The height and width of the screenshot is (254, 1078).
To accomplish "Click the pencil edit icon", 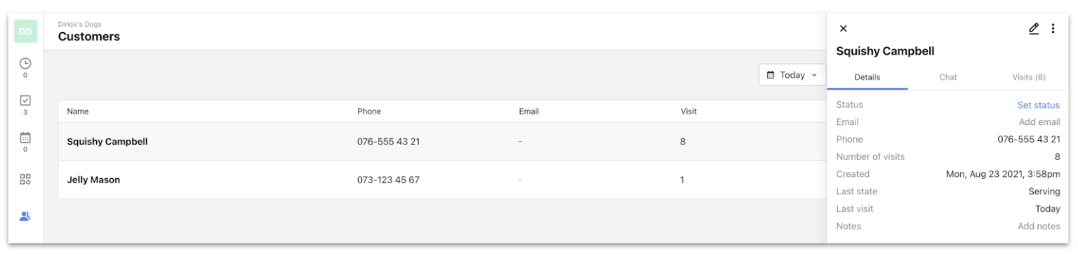I will 1033,28.
